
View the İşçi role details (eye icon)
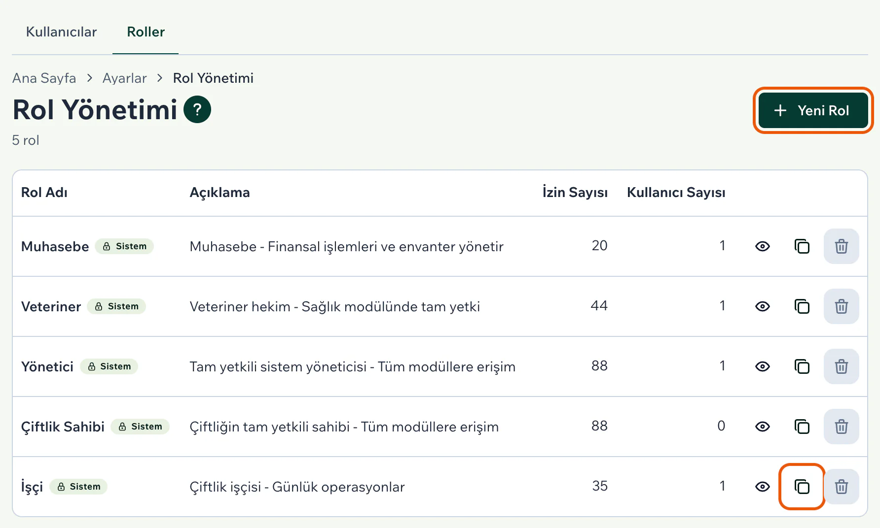pos(763,487)
